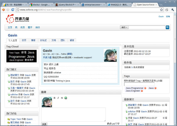The image size is (177, 126).
Task: Click Java Engineer in Tag Cloud
Action: point(16,60)
